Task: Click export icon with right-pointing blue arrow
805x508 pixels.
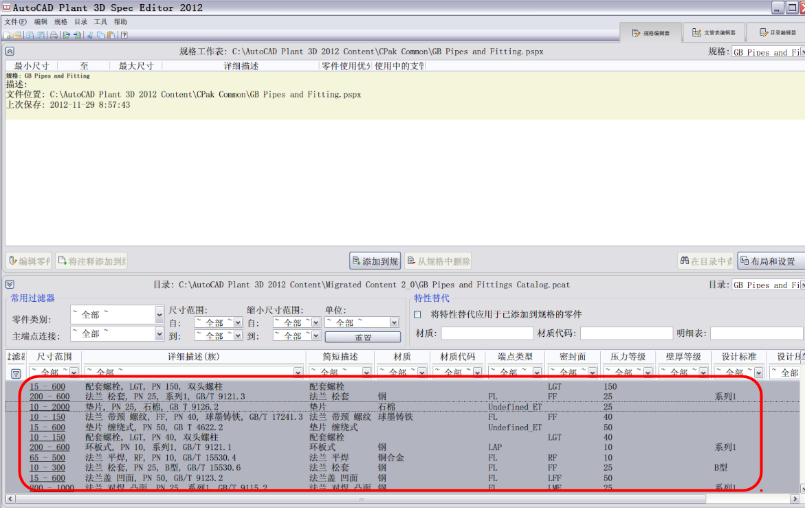Action: point(67,35)
